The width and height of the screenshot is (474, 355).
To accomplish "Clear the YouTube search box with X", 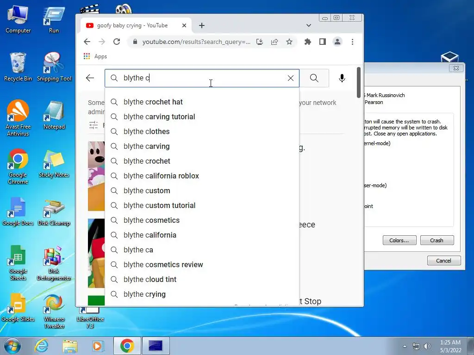I will [x=291, y=78].
